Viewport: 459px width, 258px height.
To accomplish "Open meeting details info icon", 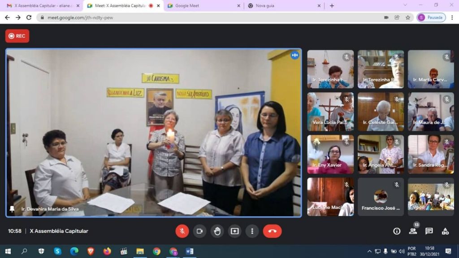I will pyautogui.click(x=397, y=231).
